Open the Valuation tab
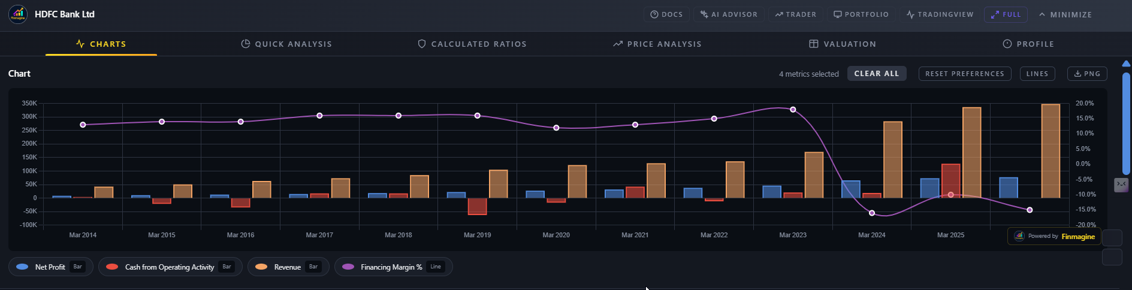Screen dimensions: 1132x290 coord(843,44)
